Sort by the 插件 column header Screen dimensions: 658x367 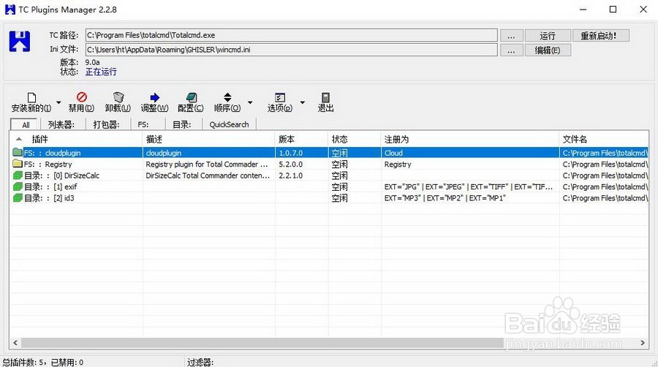tap(76, 139)
